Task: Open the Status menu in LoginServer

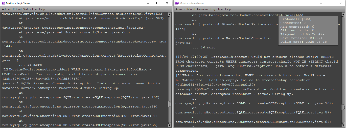Action: pyautogui.click(x=27, y=9)
